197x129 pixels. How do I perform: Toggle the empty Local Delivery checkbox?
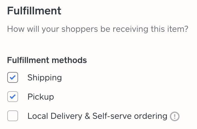[13, 116]
